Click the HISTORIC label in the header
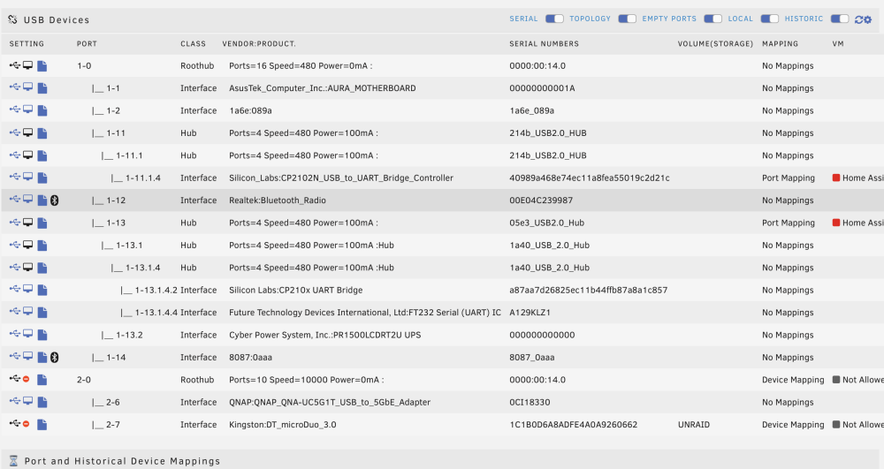This screenshot has height=469, width=884. (804, 19)
